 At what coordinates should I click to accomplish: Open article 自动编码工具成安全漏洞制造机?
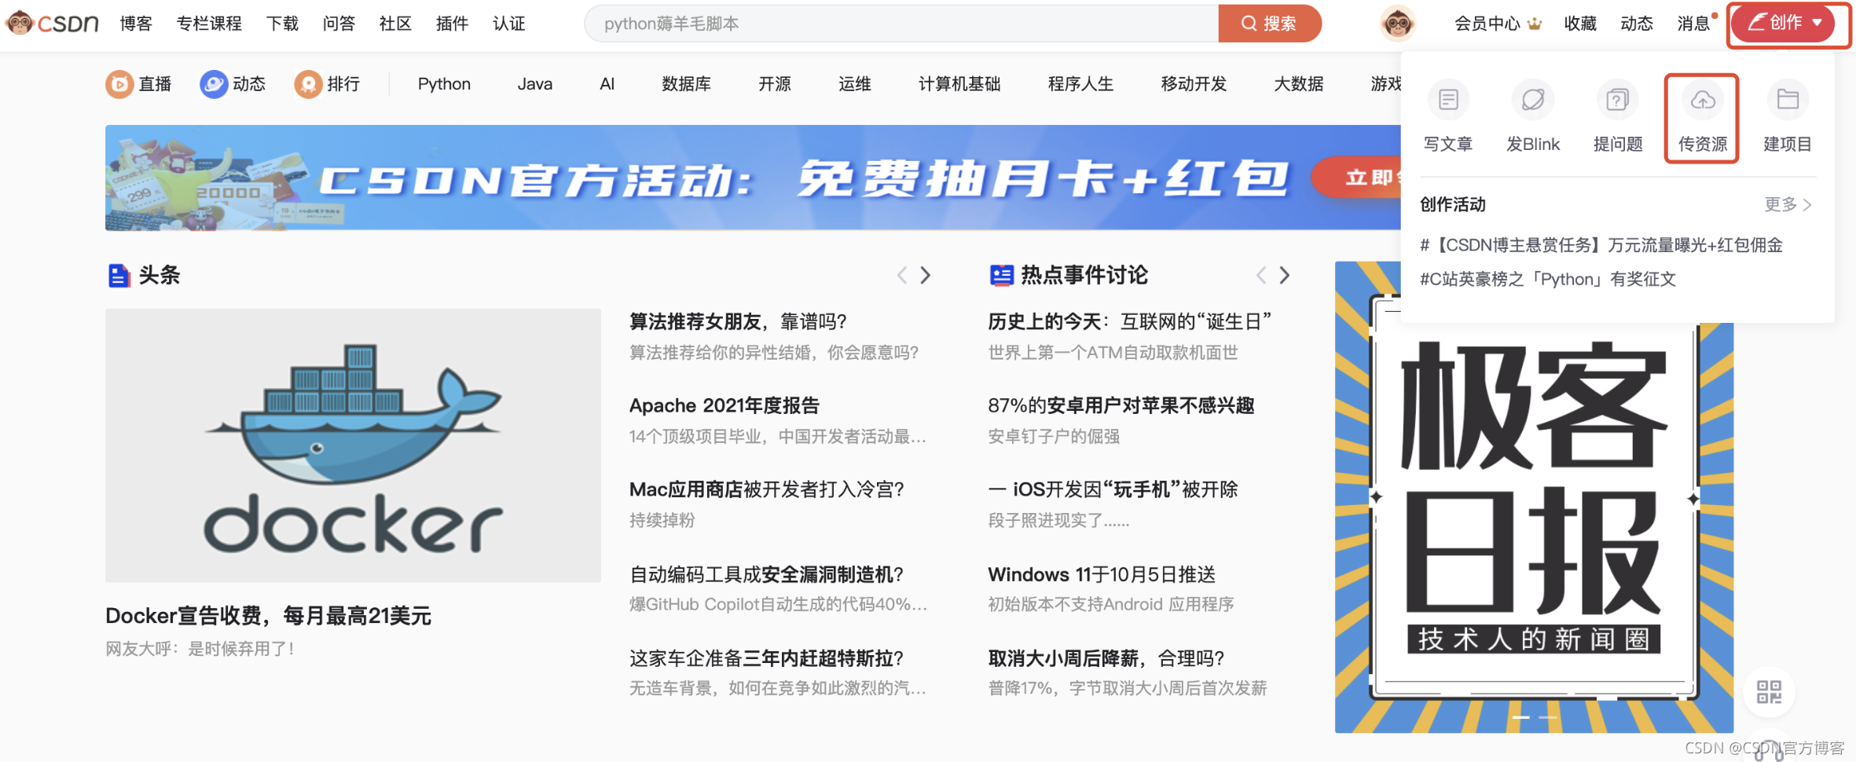[767, 574]
